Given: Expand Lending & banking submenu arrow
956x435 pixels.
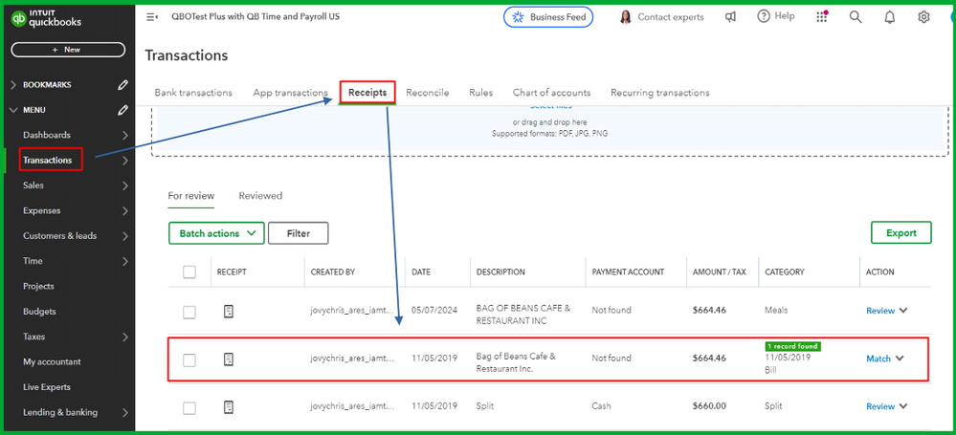Looking at the screenshot, I should (125, 412).
